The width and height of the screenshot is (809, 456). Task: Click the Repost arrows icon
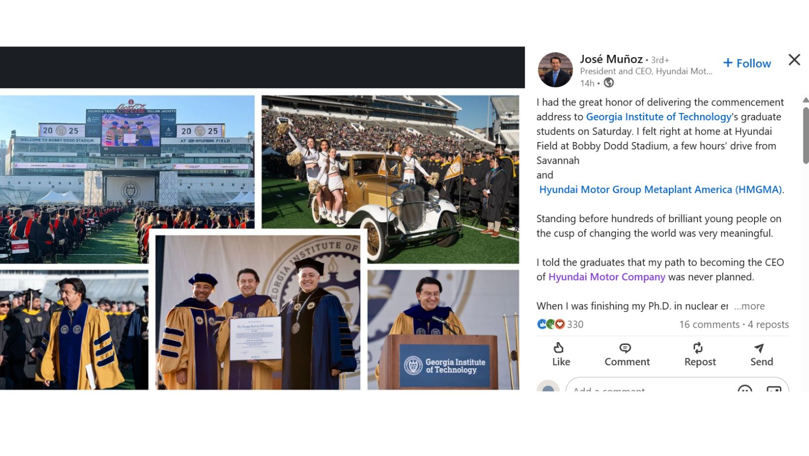(698, 348)
